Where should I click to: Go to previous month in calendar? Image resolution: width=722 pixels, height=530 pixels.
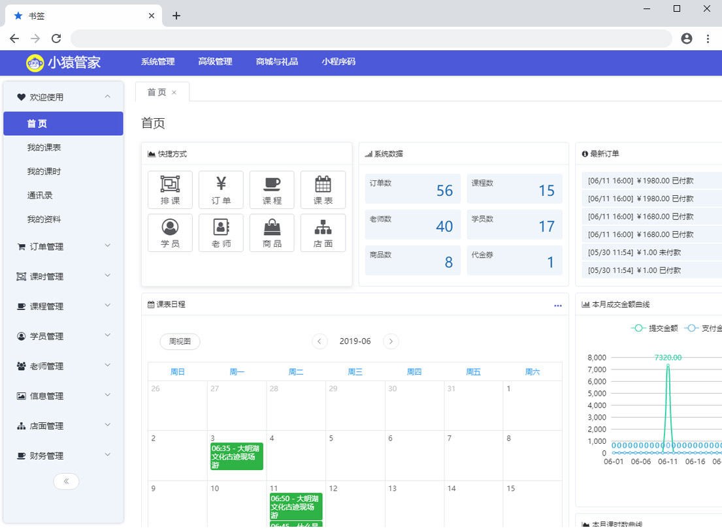click(320, 341)
